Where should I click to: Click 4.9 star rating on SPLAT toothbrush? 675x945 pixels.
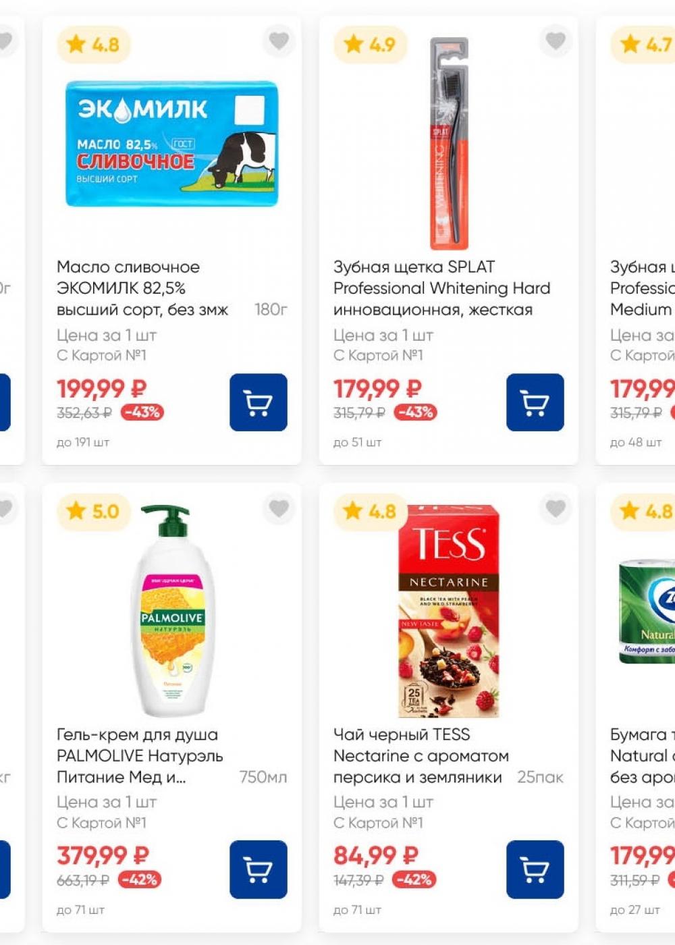click(370, 45)
